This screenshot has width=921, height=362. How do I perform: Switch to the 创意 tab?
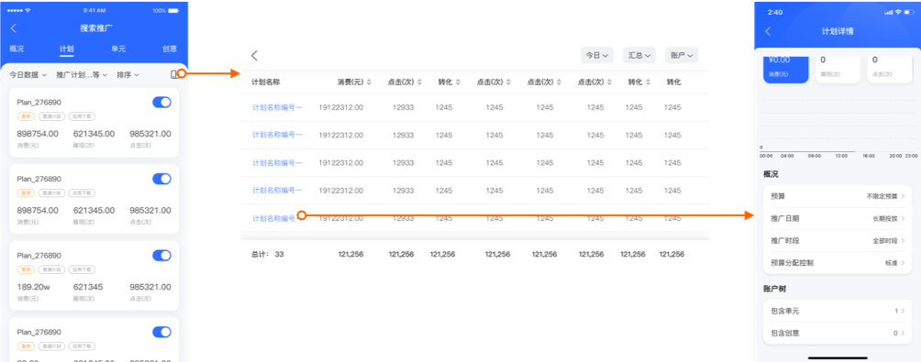pos(170,49)
